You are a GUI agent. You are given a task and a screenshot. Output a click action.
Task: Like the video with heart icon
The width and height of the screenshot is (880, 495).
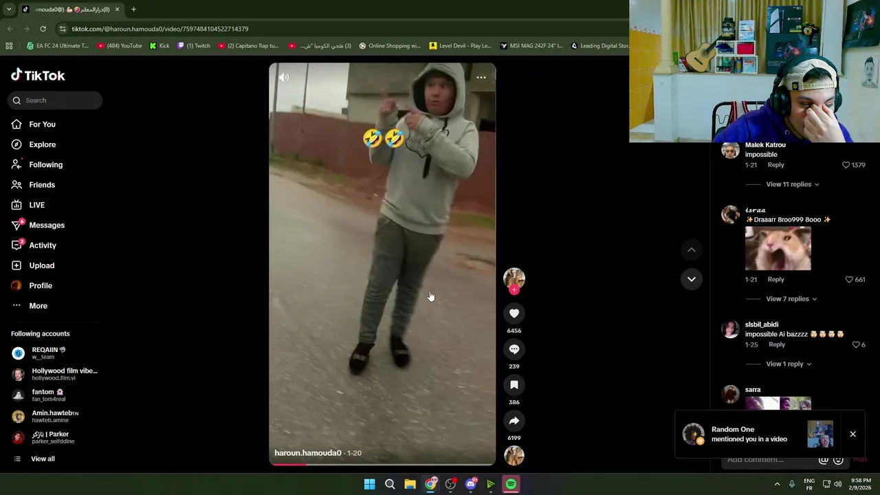click(x=514, y=313)
